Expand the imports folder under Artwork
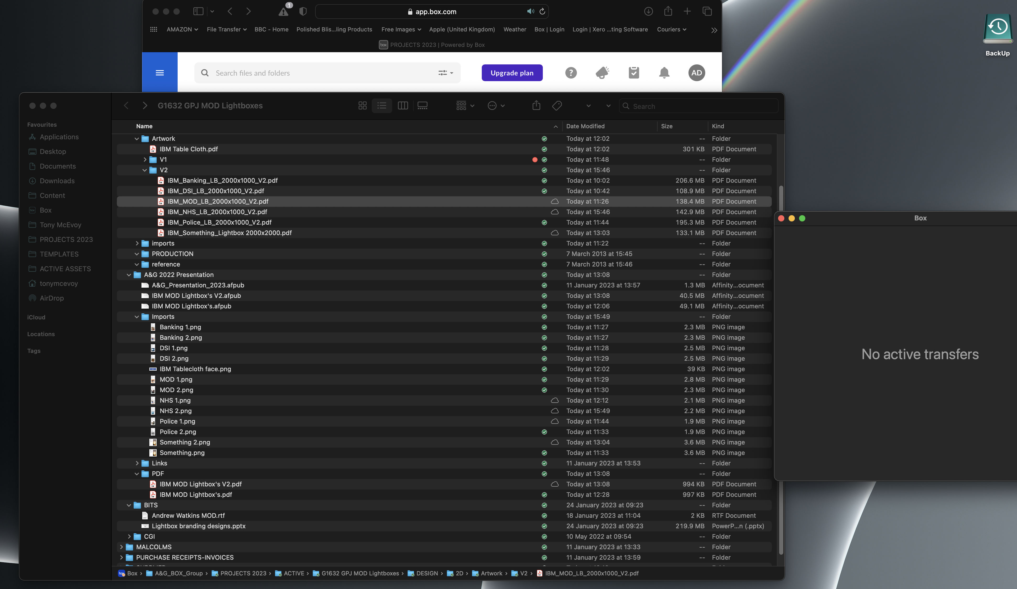The image size is (1017, 589). point(137,243)
